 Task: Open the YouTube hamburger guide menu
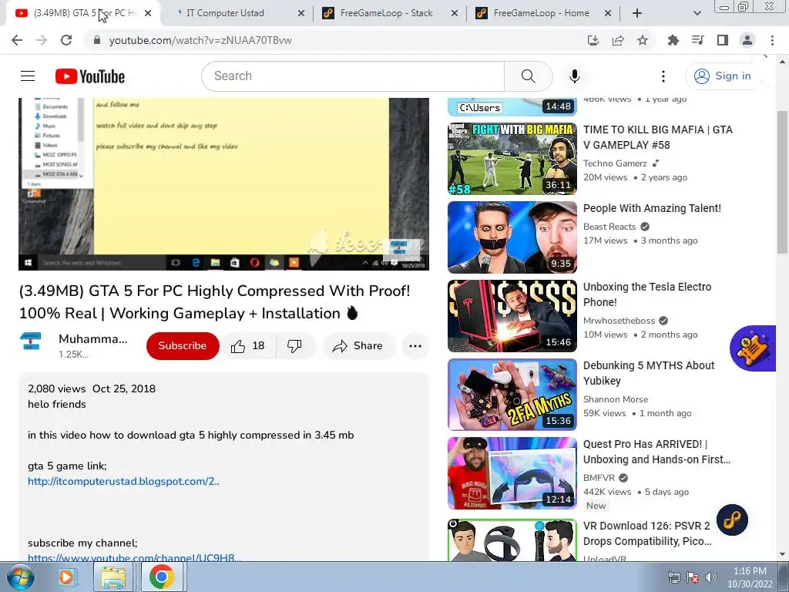click(28, 76)
